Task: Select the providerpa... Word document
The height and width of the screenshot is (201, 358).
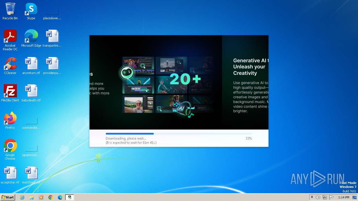Action: [52, 66]
